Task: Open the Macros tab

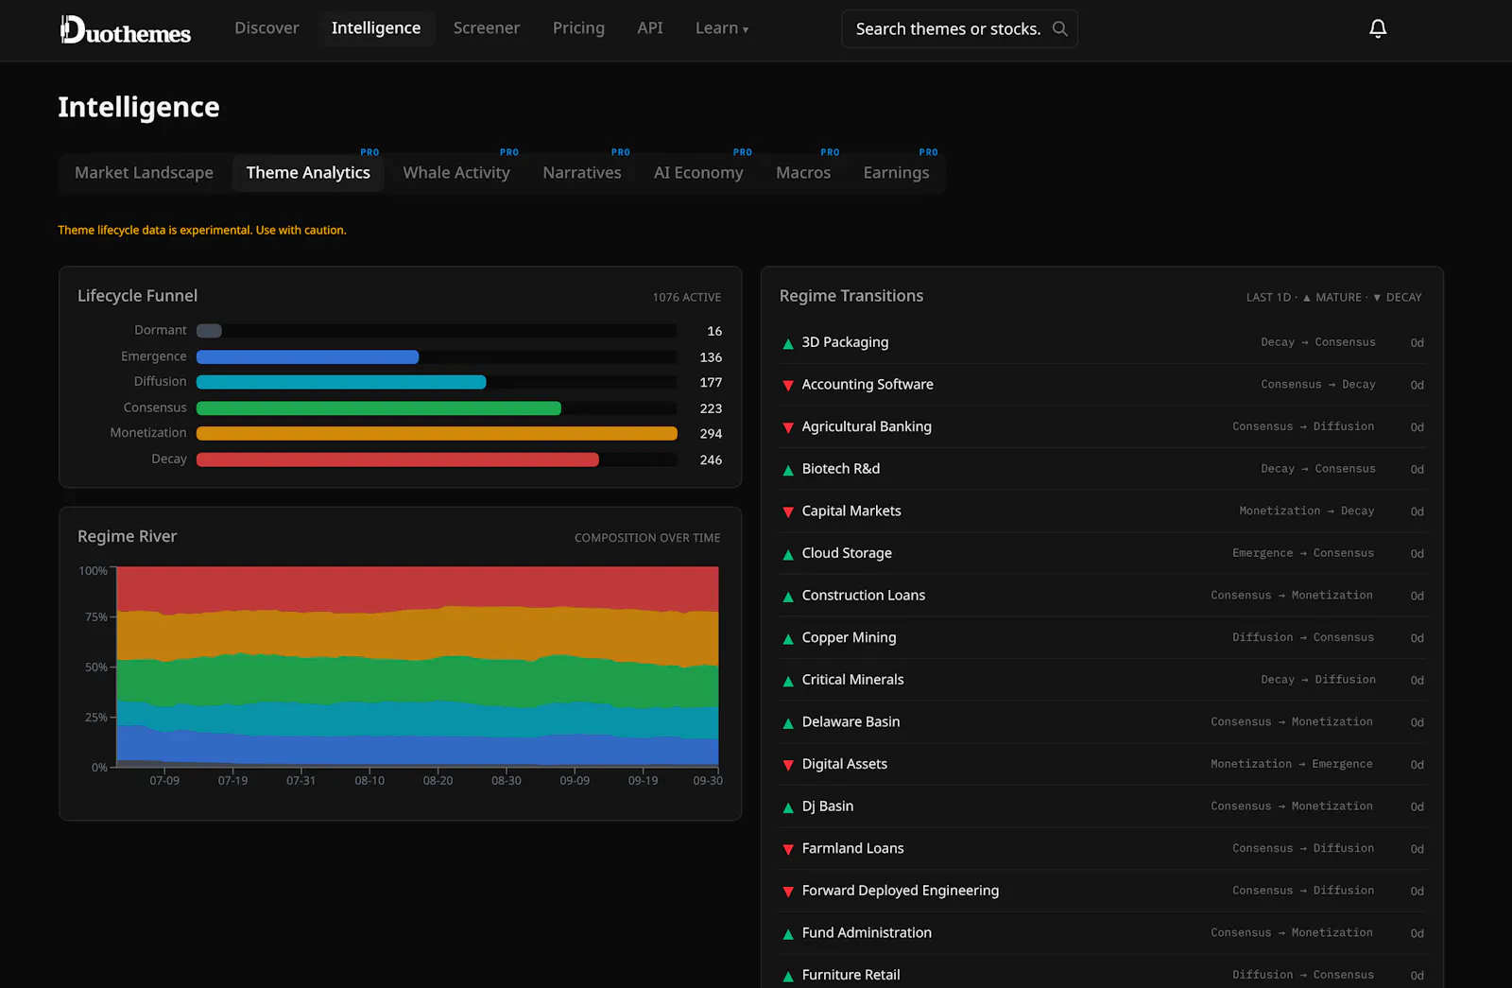Action: point(803,173)
